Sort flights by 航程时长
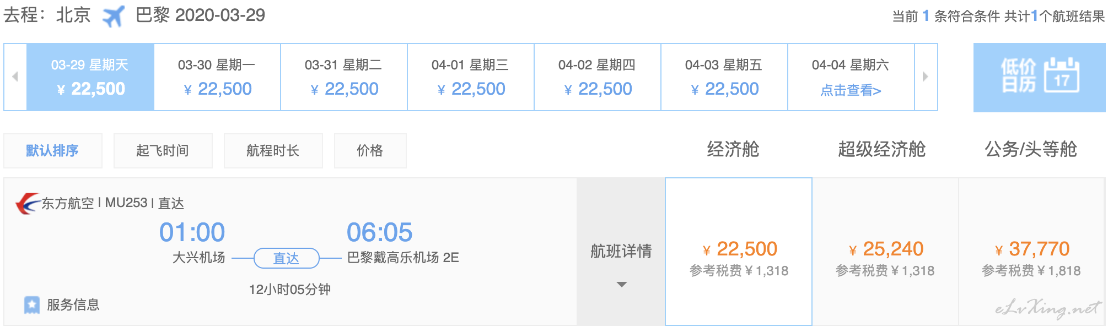The image size is (1108, 327). click(273, 150)
